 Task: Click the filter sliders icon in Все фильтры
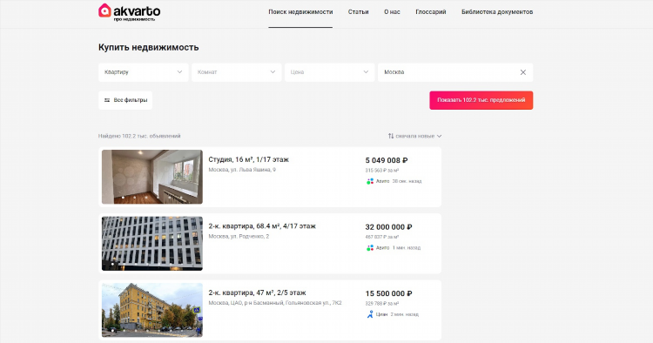click(107, 100)
